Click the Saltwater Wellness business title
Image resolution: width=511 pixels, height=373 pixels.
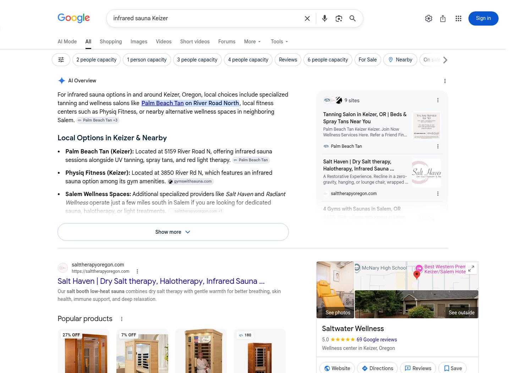[x=353, y=329]
